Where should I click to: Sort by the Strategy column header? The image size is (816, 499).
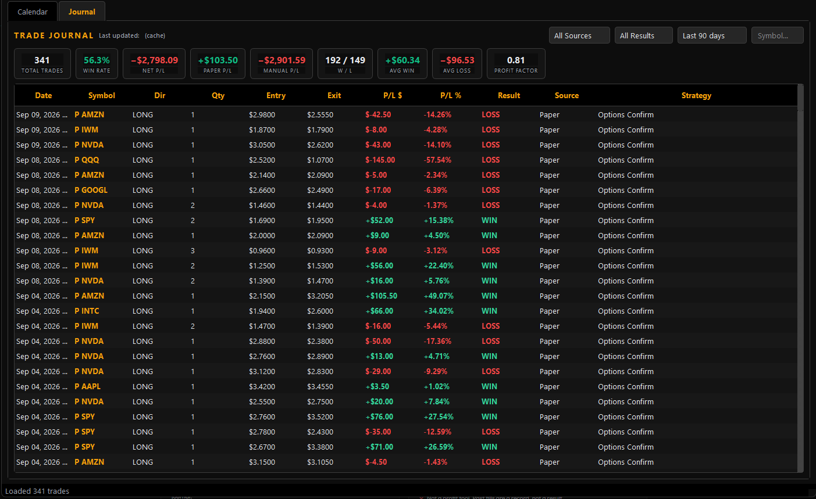[696, 95]
